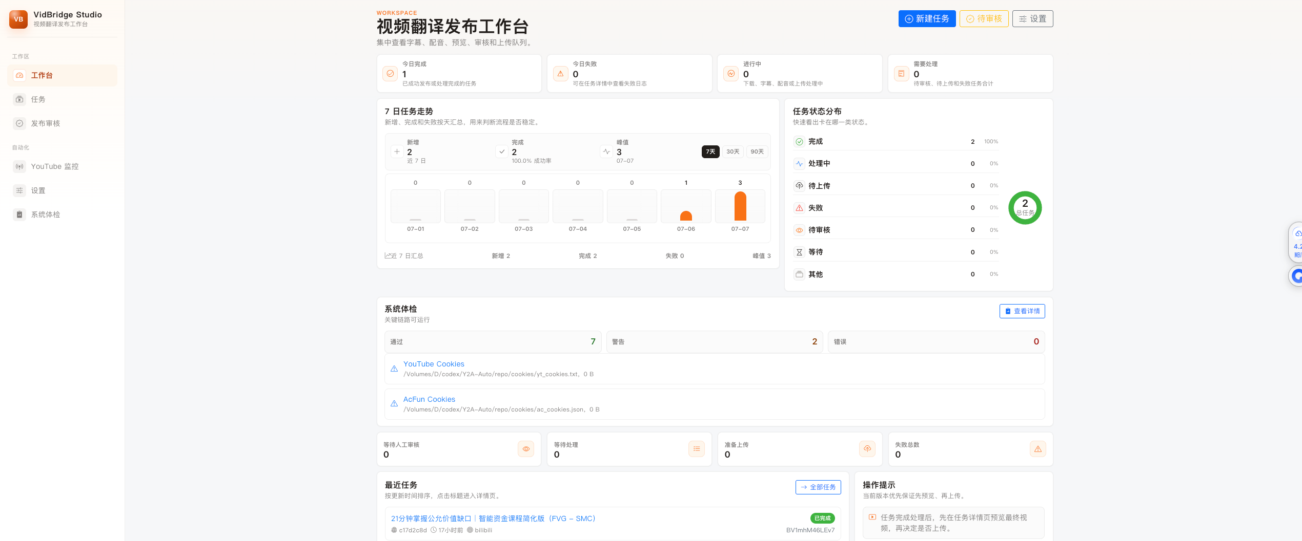Click the 新建任务 button
The width and height of the screenshot is (1302, 541).
pos(927,19)
